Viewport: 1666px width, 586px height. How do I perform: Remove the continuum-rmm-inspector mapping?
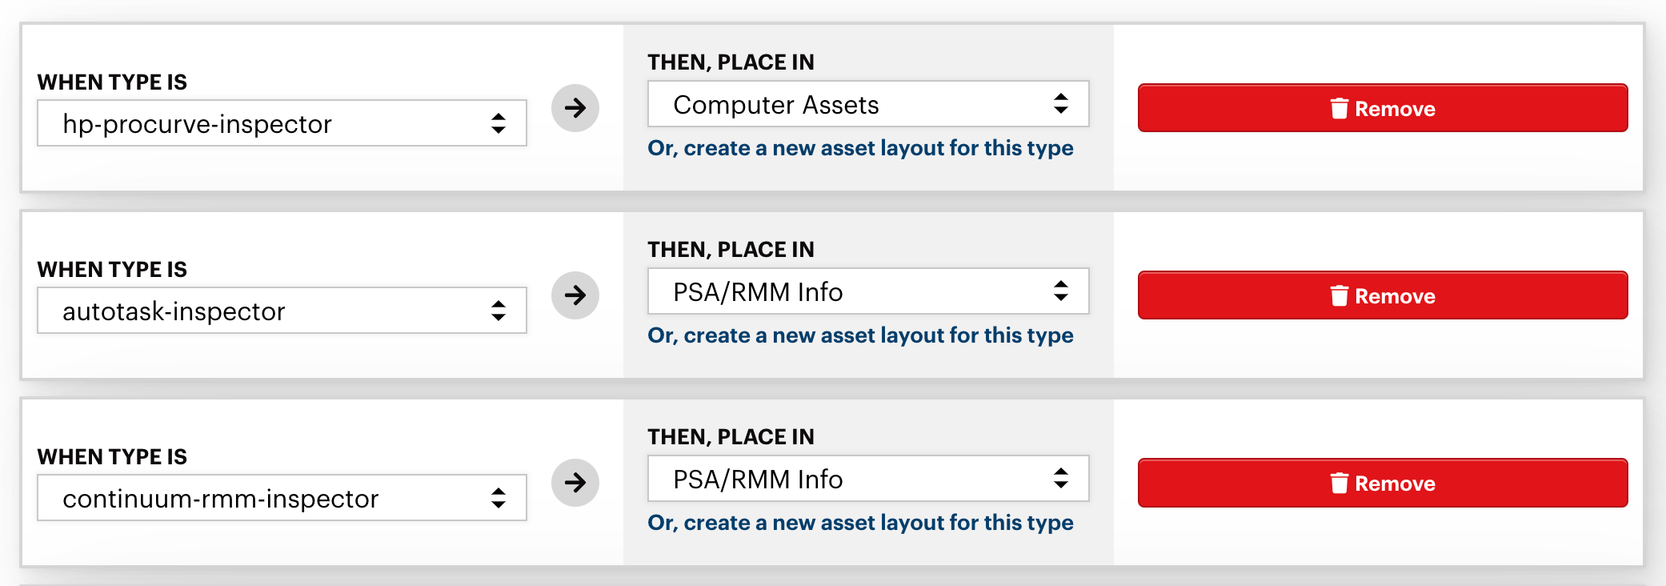click(x=1383, y=483)
